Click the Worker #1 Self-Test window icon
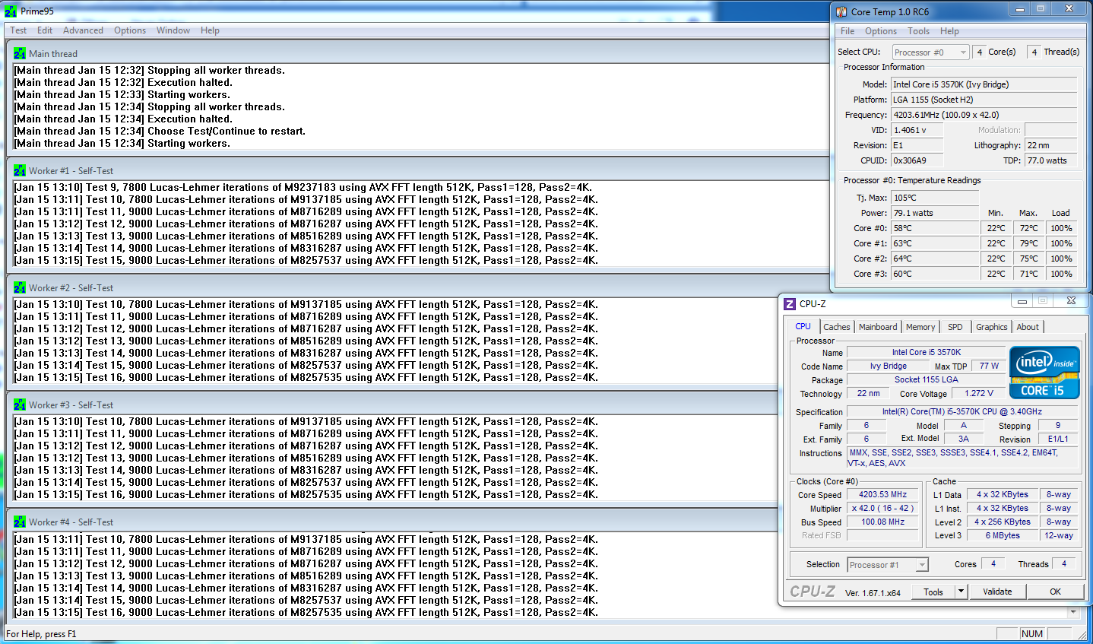The height and width of the screenshot is (644, 1093). coord(19,170)
